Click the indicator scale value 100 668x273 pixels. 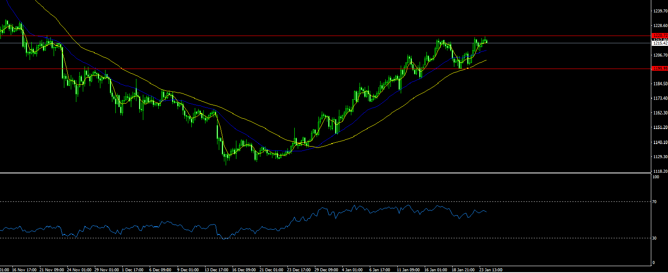656,177
